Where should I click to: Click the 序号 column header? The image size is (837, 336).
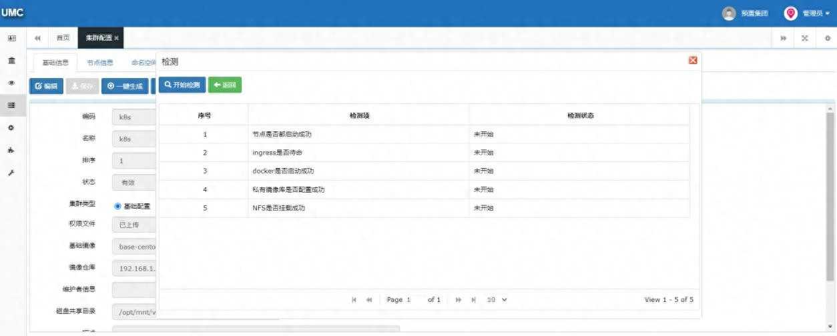coord(204,115)
